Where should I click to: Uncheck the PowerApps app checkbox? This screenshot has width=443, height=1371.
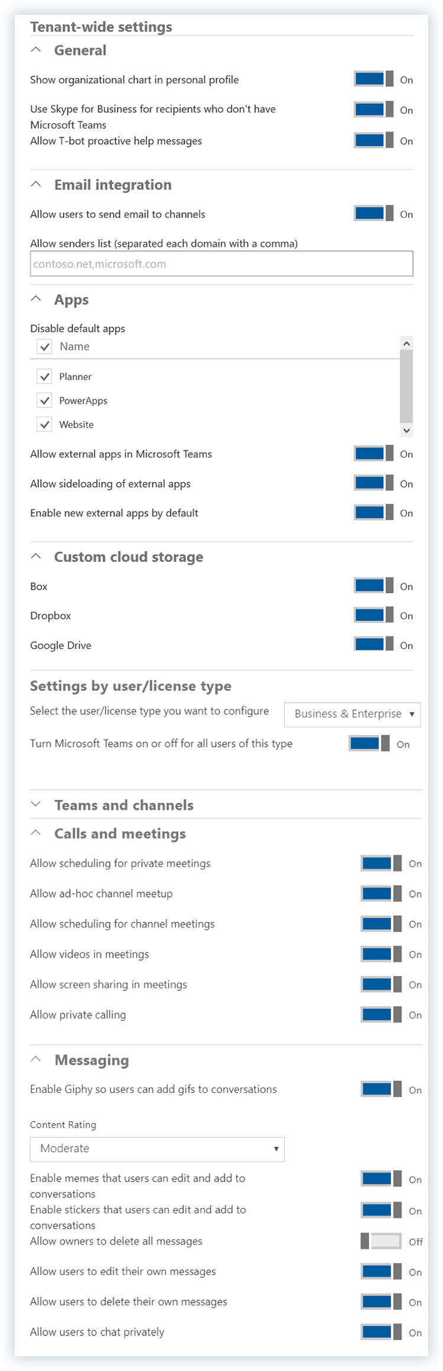[x=44, y=400]
